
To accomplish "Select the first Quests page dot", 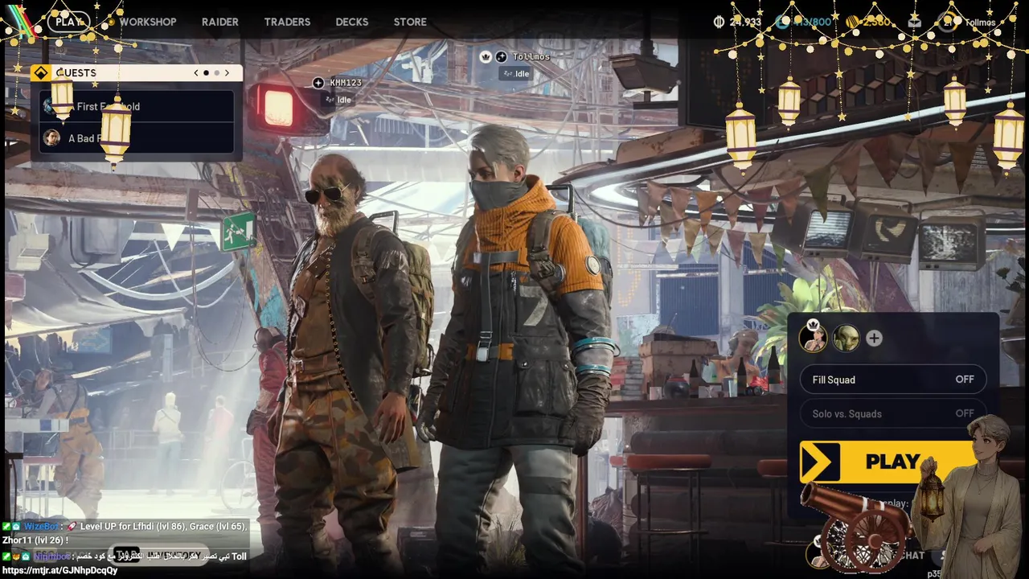I will click(x=206, y=72).
